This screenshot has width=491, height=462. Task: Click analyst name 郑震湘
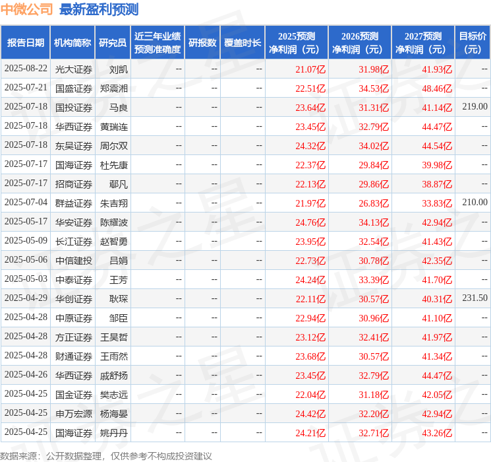114,88
